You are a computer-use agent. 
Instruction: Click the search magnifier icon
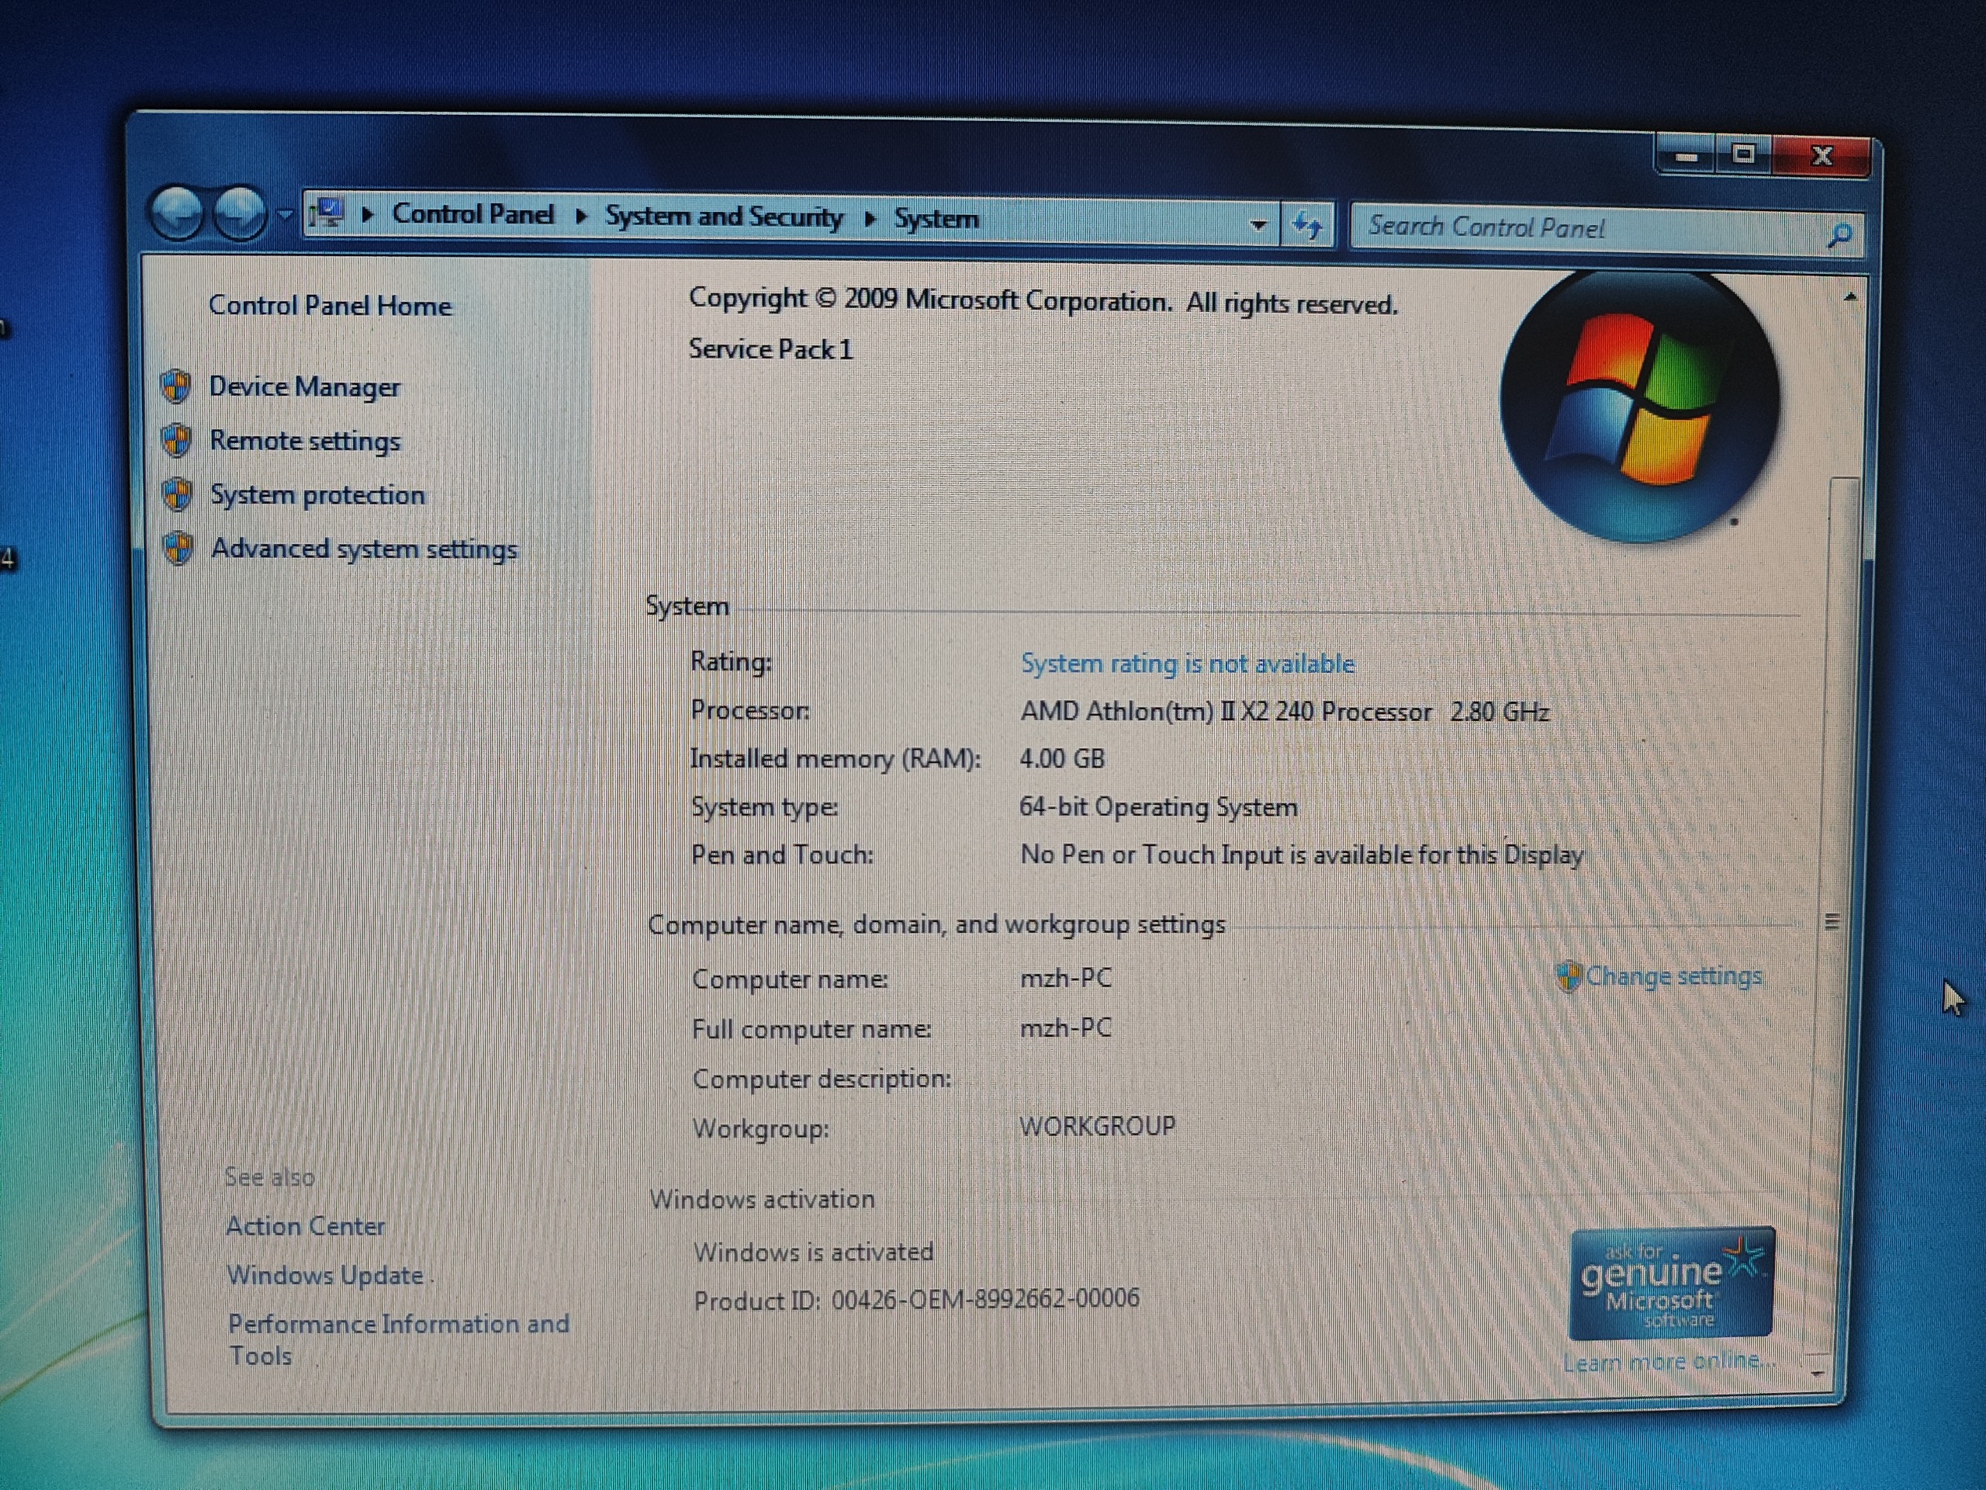click(1839, 235)
